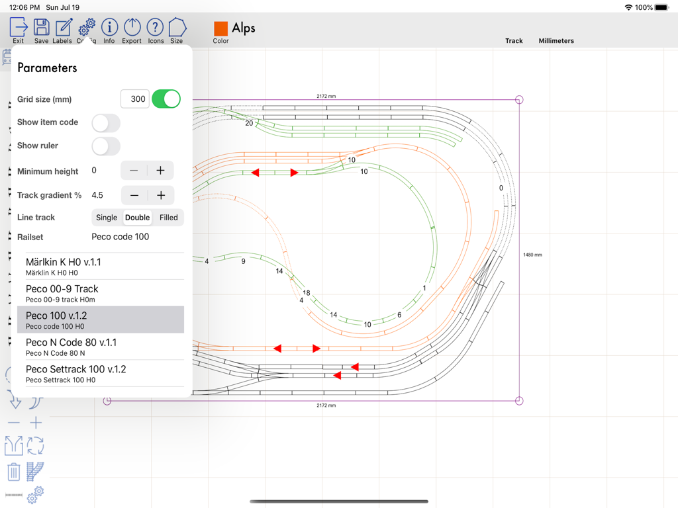678x508 pixels.
Task: Open the Labels tool
Action: 62,28
